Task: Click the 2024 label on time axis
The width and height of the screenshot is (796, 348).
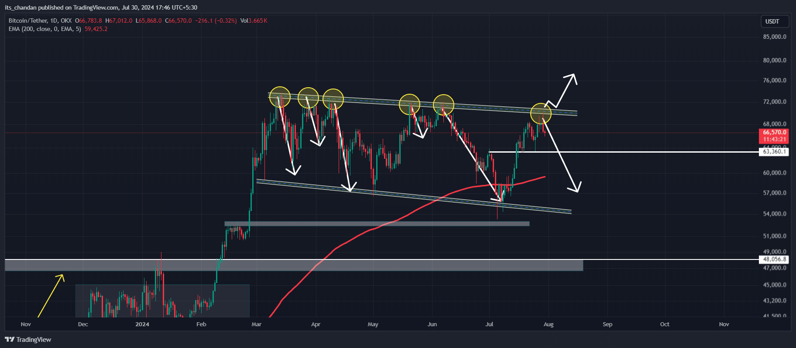Action: click(x=142, y=324)
